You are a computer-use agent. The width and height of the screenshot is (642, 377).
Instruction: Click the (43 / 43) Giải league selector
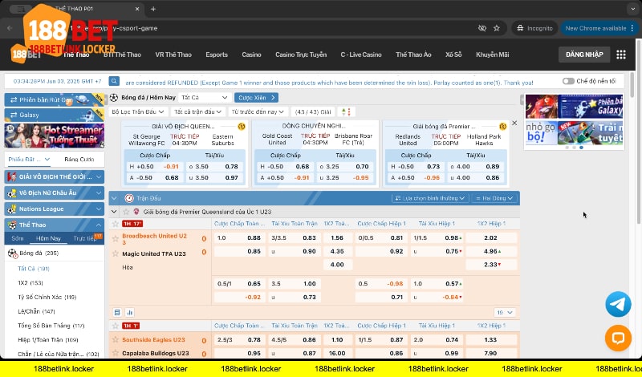tap(313, 111)
